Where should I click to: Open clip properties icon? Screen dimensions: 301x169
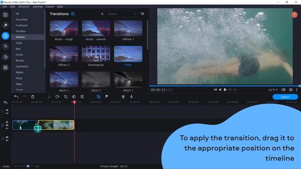82,97
